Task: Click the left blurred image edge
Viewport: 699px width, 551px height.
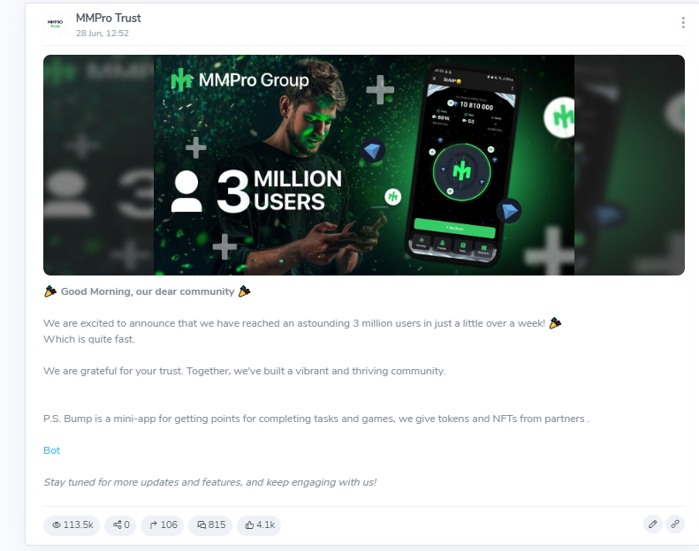Action: click(x=98, y=165)
